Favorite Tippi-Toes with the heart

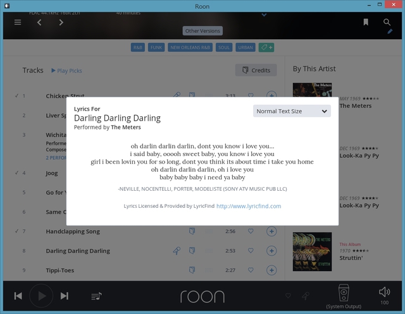coord(251,270)
